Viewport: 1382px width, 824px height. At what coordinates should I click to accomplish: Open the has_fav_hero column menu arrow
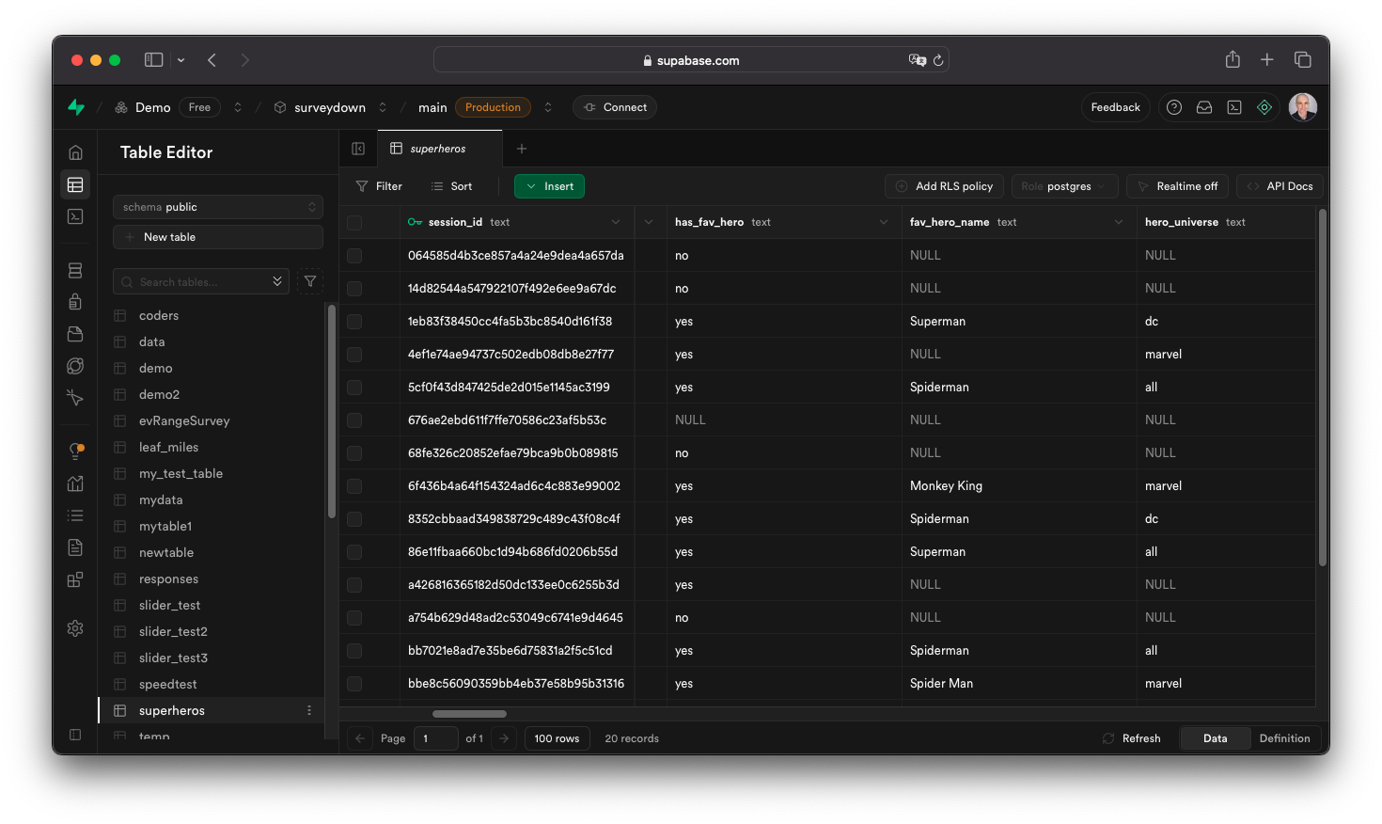coord(883,223)
